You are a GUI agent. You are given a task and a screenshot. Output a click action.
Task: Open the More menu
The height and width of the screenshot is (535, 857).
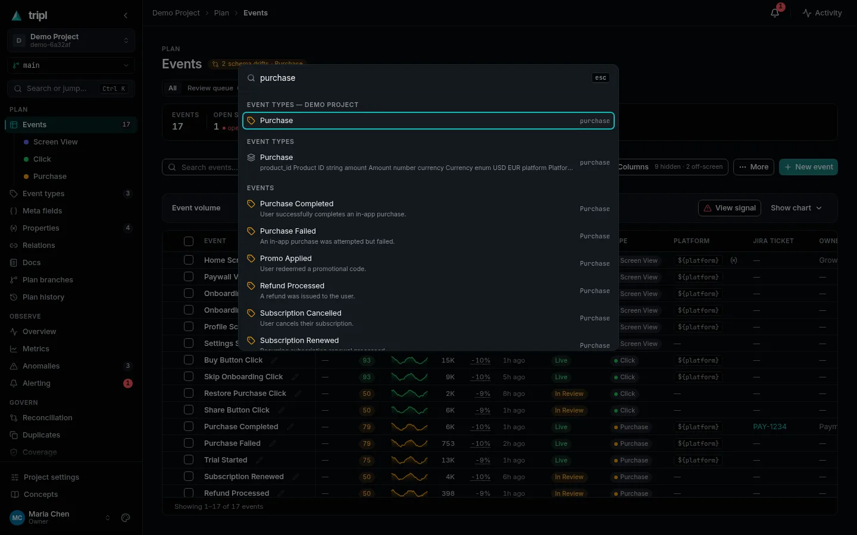pyautogui.click(x=753, y=167)
